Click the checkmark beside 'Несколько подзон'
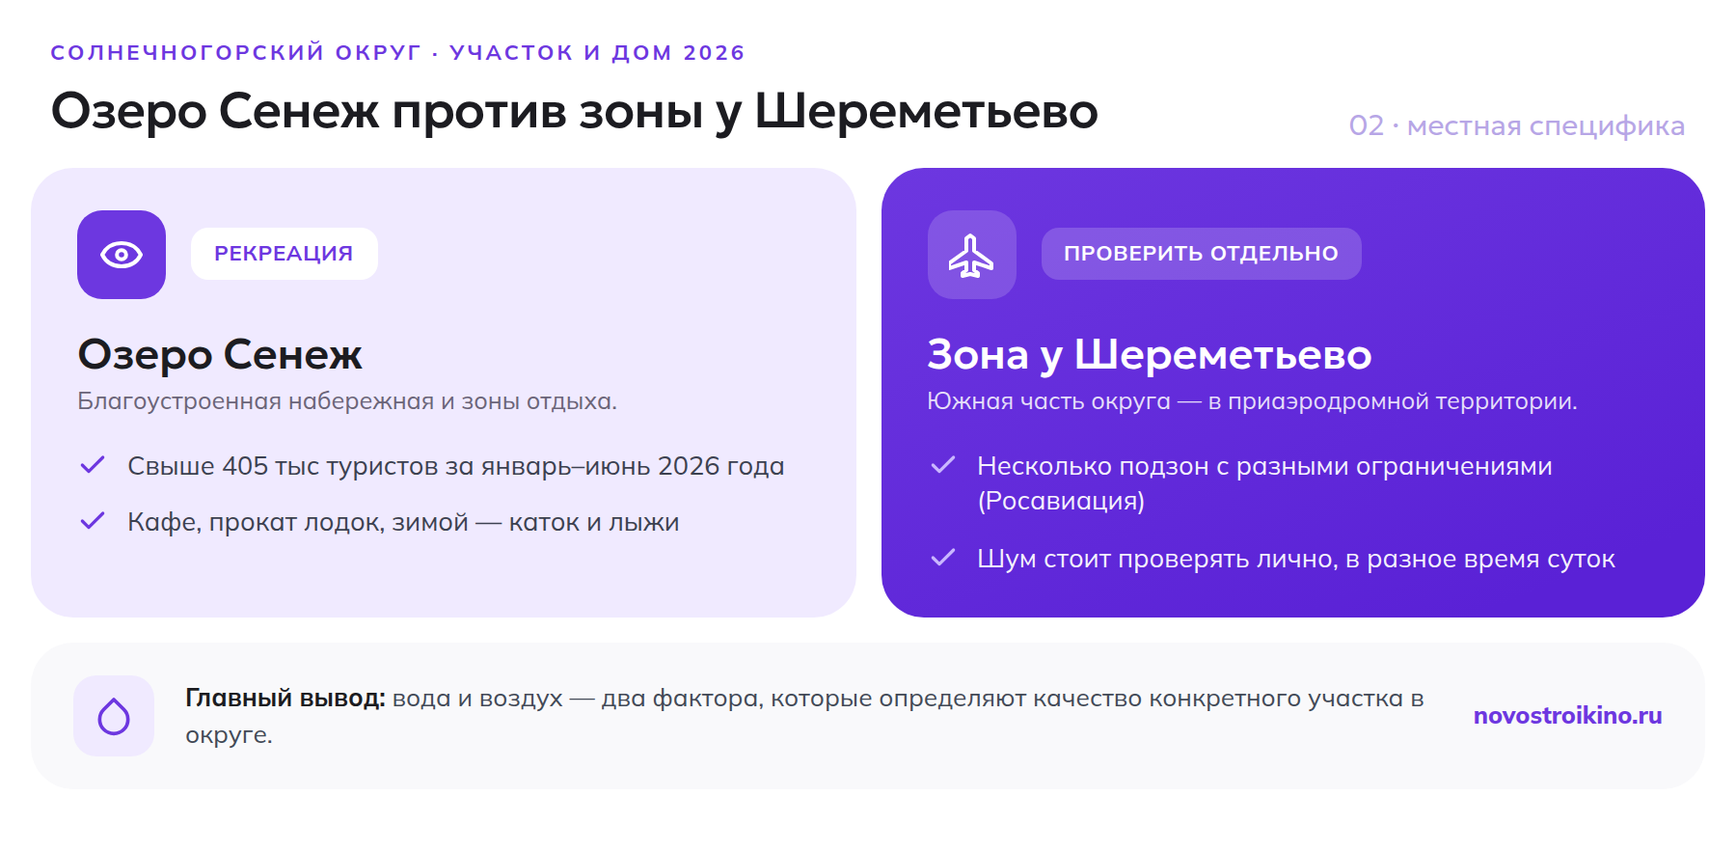1736x851 pixels. [943, 465]
